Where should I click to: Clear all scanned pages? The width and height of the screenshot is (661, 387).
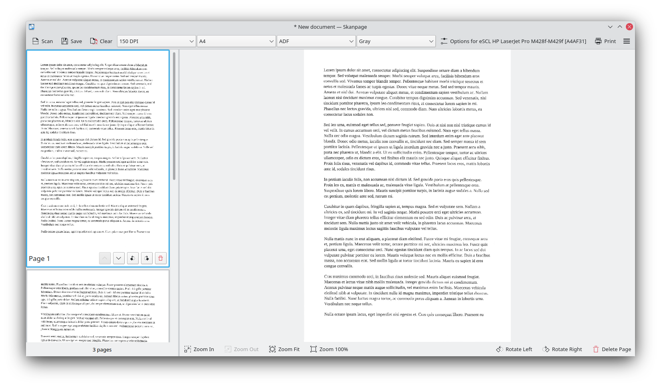(x=101, y=41)
